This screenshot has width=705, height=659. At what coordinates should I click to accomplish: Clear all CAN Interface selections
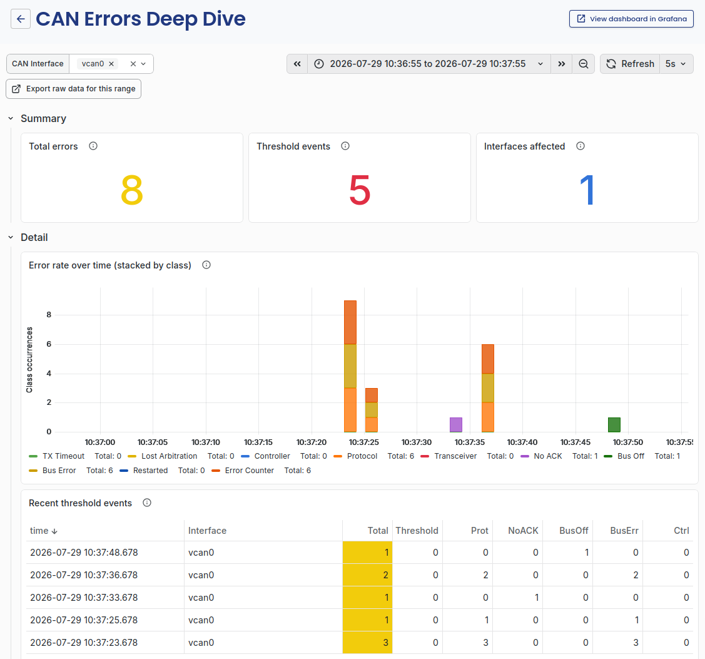(x=133, y=64)
